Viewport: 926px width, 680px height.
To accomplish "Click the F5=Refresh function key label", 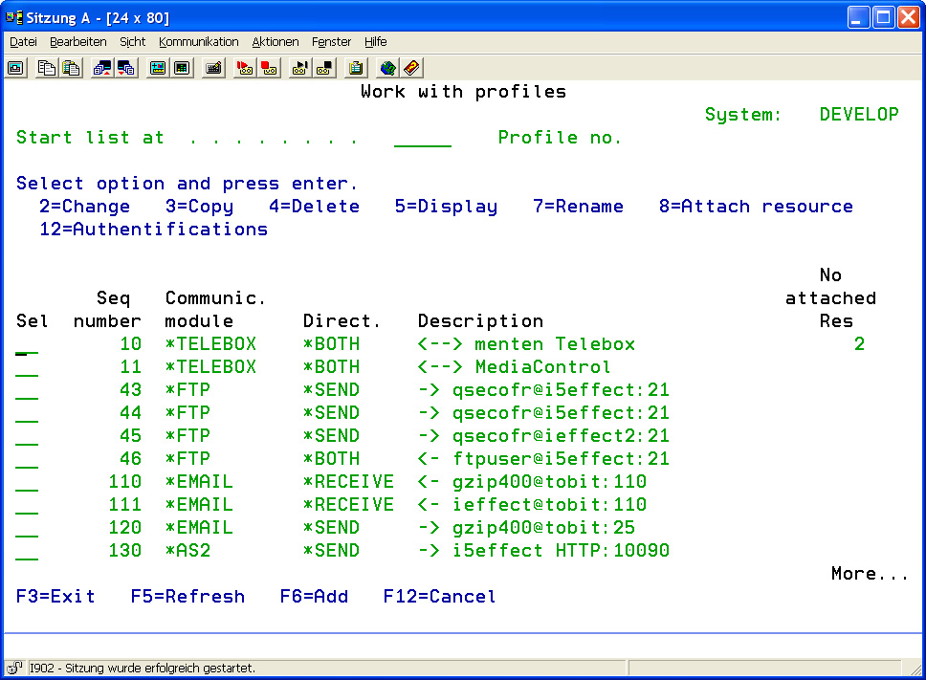I will (x=187, y=597).
